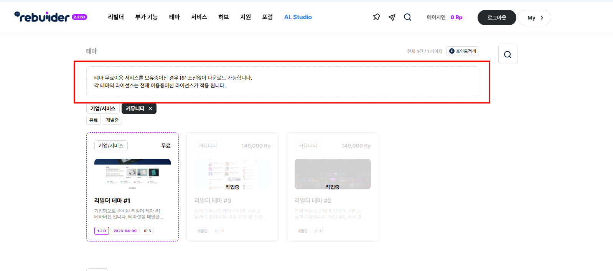Toggle the 개발중 in-development filter tag
Viewport: 613px width, 271px height.
tap(112, 120)
